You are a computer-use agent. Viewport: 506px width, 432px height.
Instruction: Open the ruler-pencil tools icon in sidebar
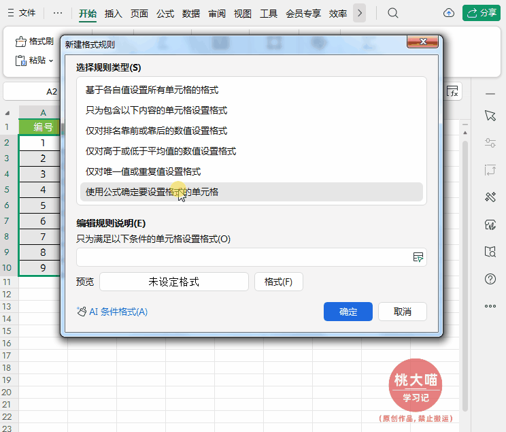pyautogui.click(x=490, y=197)
